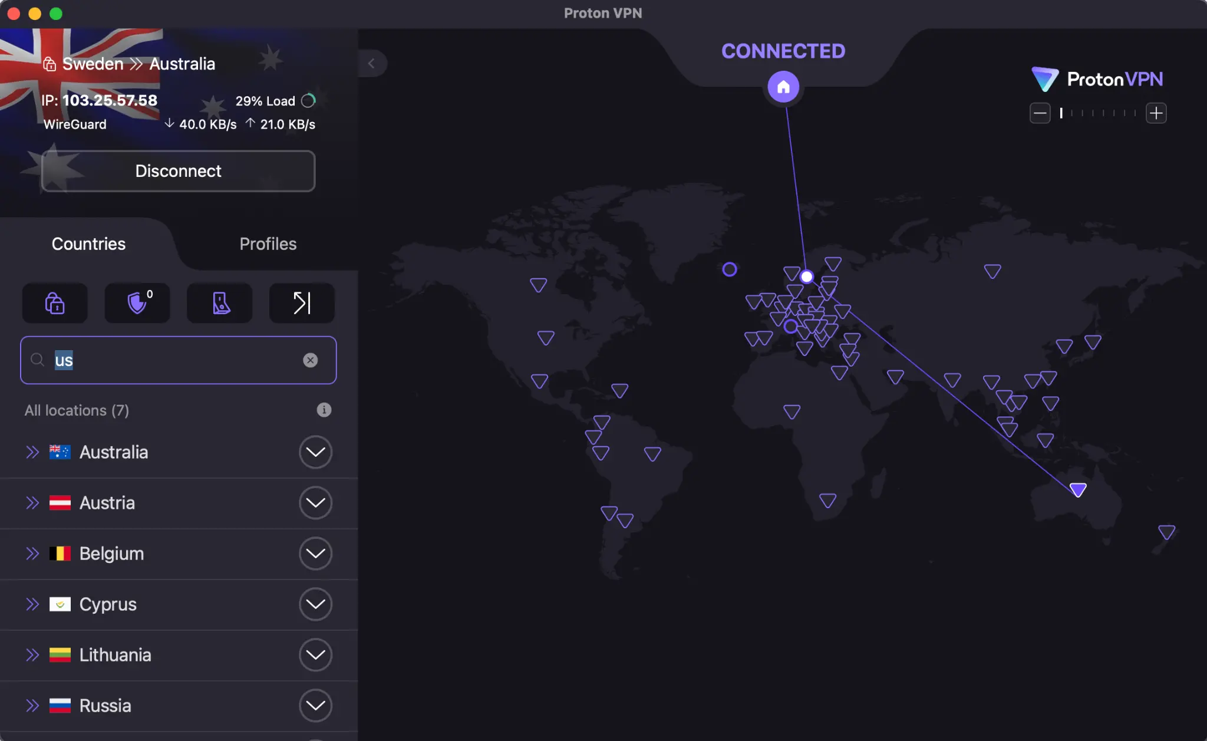Click the home pin marker on the map
1207x741 pixels.
pyautogui.click(x=783, y=87)
